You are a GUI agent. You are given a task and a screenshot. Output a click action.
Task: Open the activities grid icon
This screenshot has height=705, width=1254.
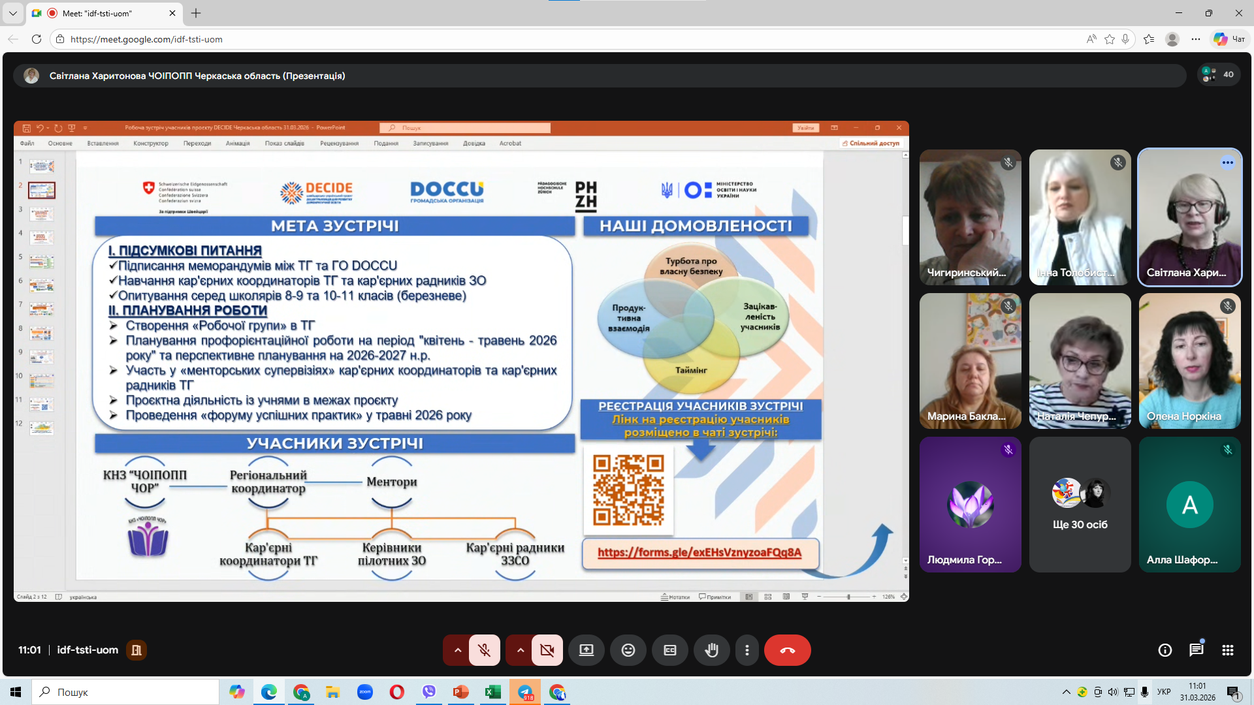tap(1227, 650)
